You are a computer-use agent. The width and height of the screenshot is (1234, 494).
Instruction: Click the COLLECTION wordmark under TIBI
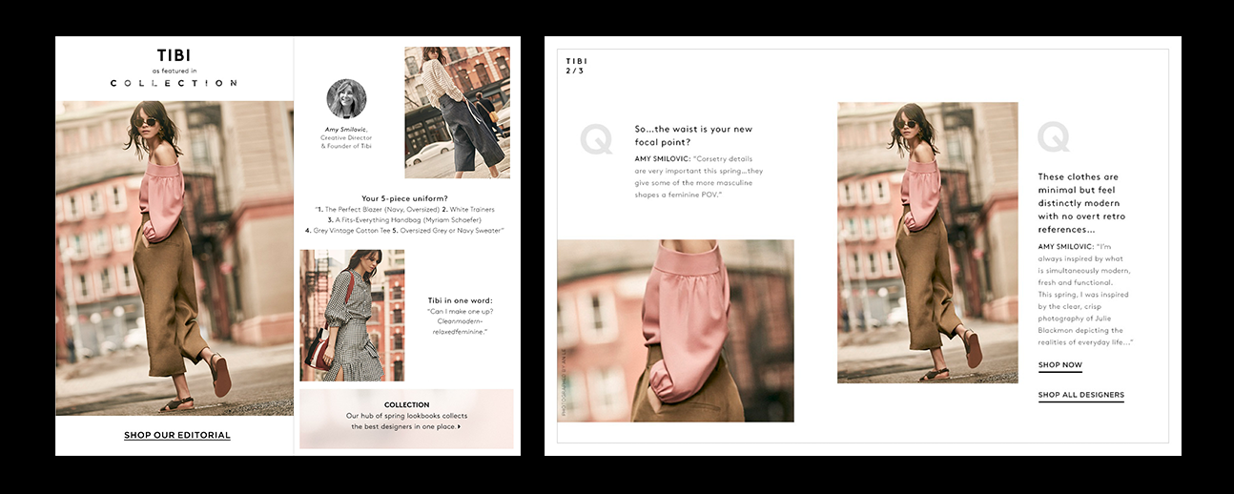[x=174, y=83]
